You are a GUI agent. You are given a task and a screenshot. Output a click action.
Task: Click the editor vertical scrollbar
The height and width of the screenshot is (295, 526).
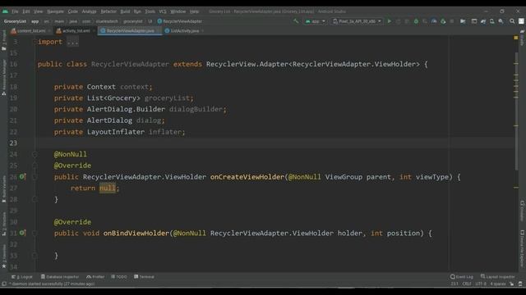pos(516,111)
